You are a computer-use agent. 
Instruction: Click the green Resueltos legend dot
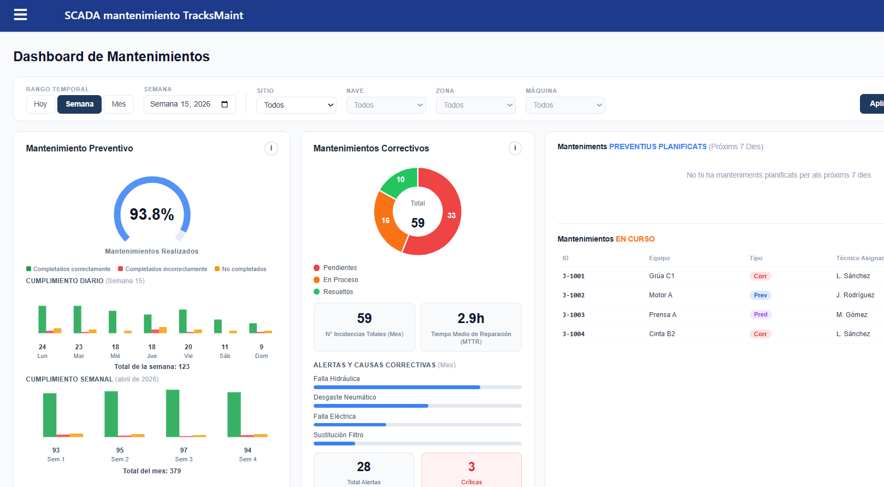point(317,292)
